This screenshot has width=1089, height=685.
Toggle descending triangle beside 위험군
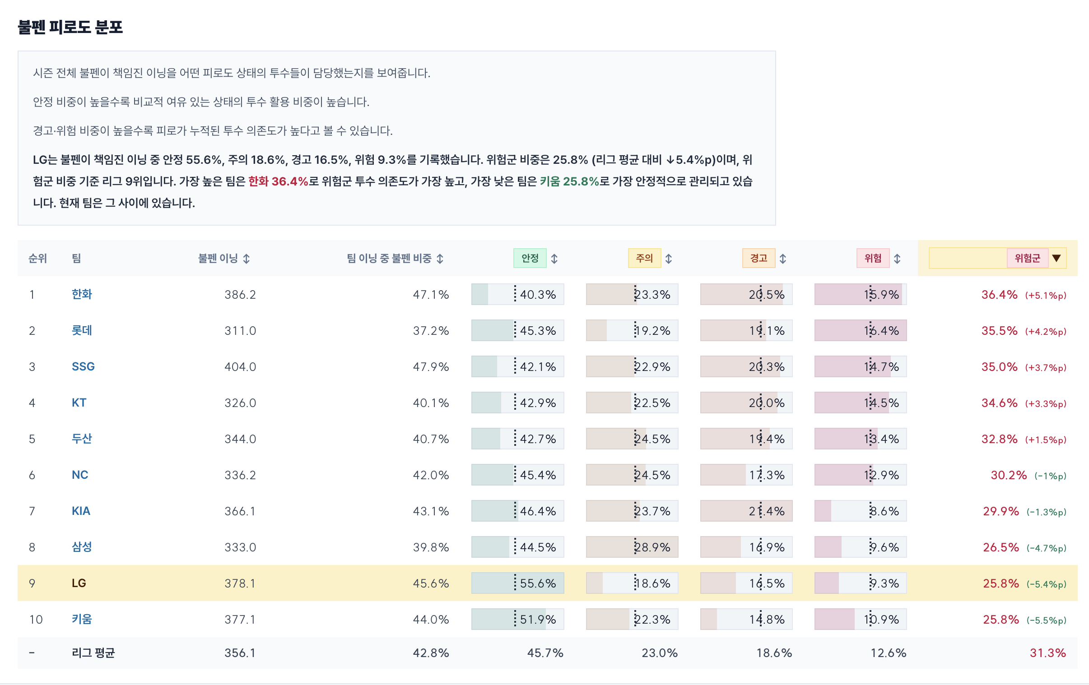pyautogui.click(x=1056, y=258)
